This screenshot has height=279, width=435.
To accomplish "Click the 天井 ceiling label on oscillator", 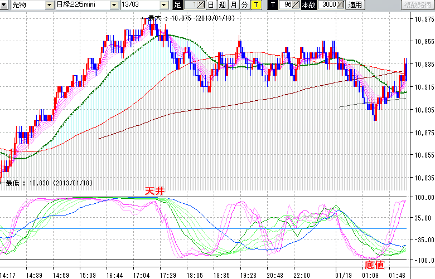I will tap(155, 191).
